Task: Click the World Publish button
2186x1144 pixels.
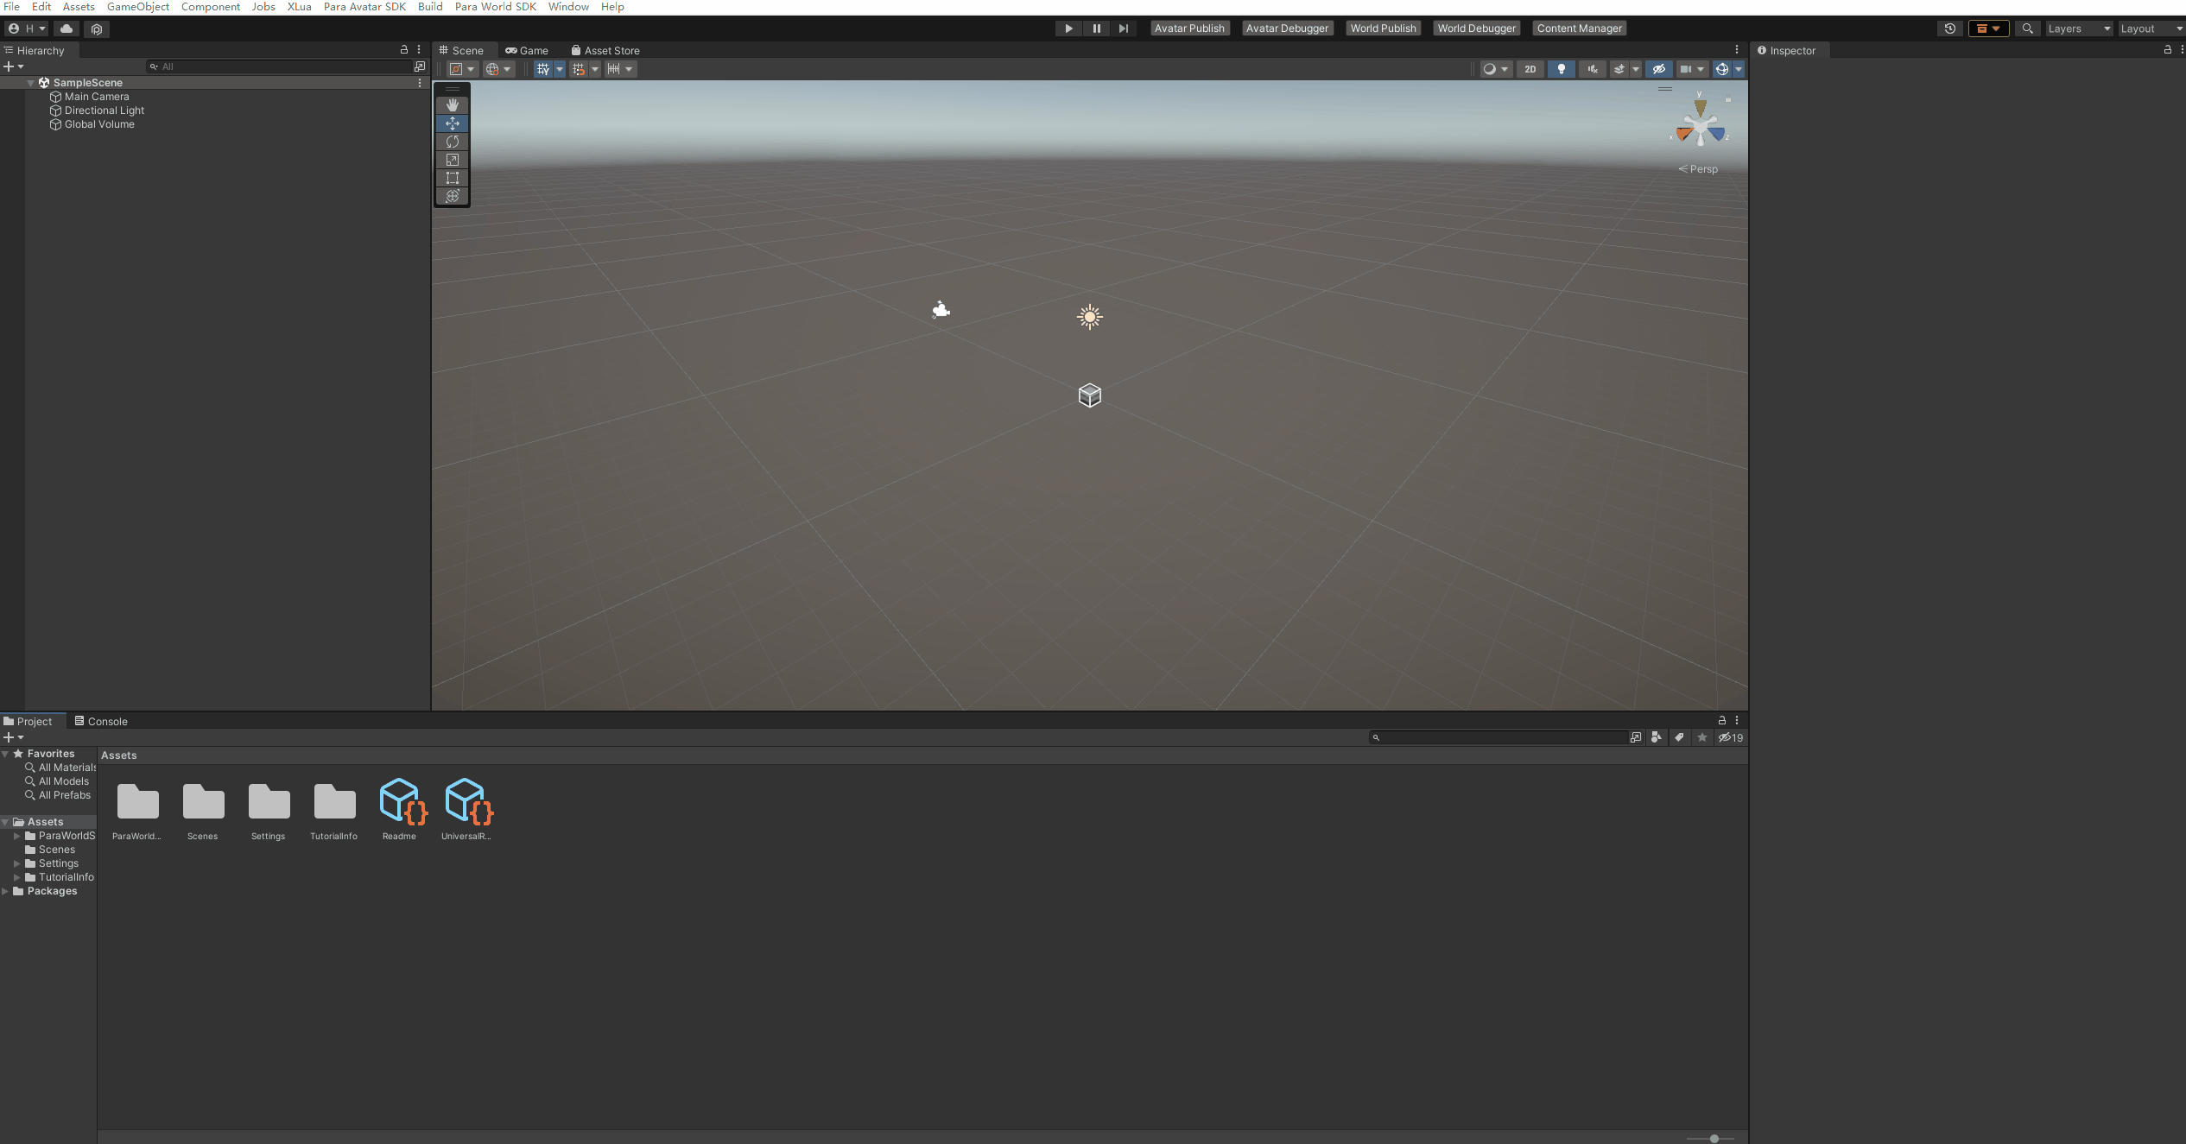Action: (x=1383, y=28)
